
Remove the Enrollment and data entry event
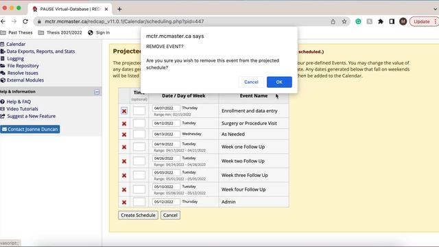point(124,111)
